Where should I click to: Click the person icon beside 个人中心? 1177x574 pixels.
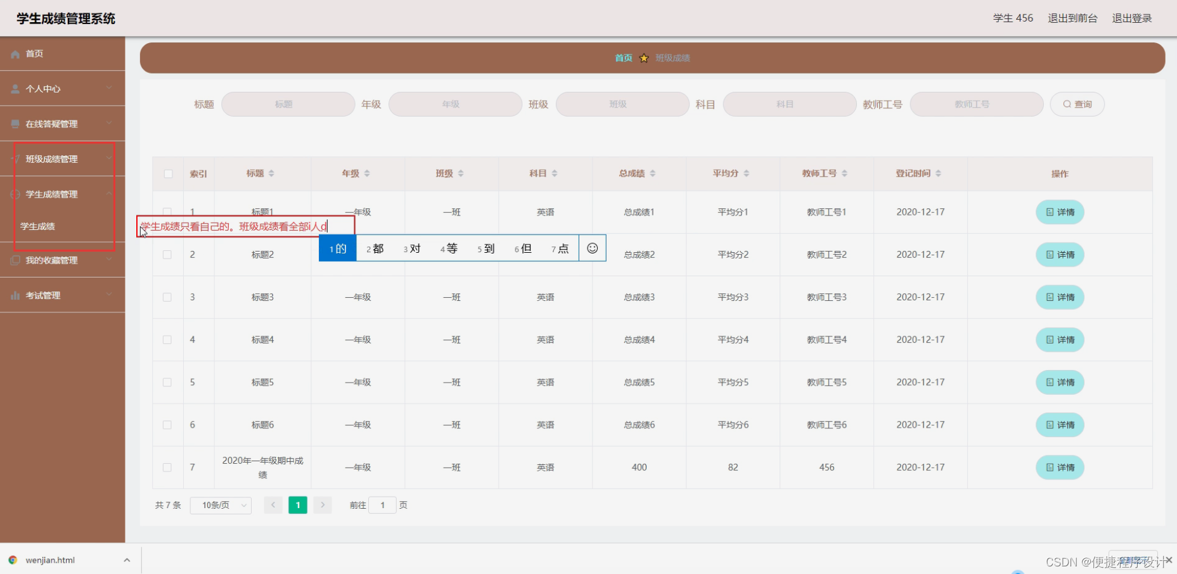coord(15,89)
